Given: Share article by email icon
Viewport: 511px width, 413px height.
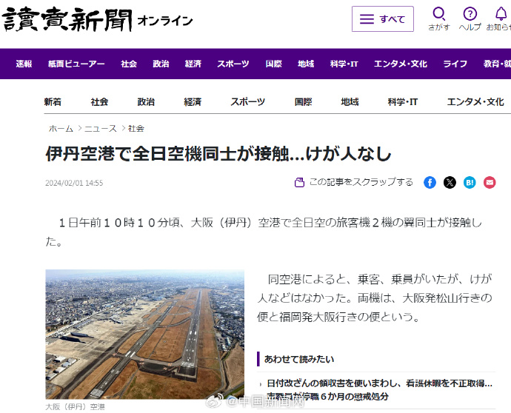Looking at the screenshot, I should click(490, 182).
